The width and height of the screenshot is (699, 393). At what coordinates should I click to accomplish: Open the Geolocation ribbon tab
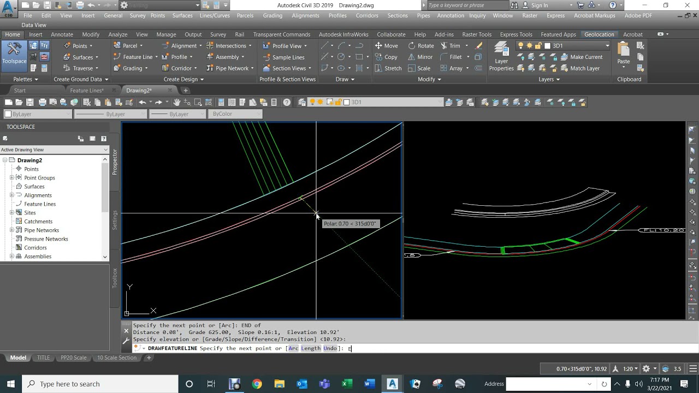(599, 34)
